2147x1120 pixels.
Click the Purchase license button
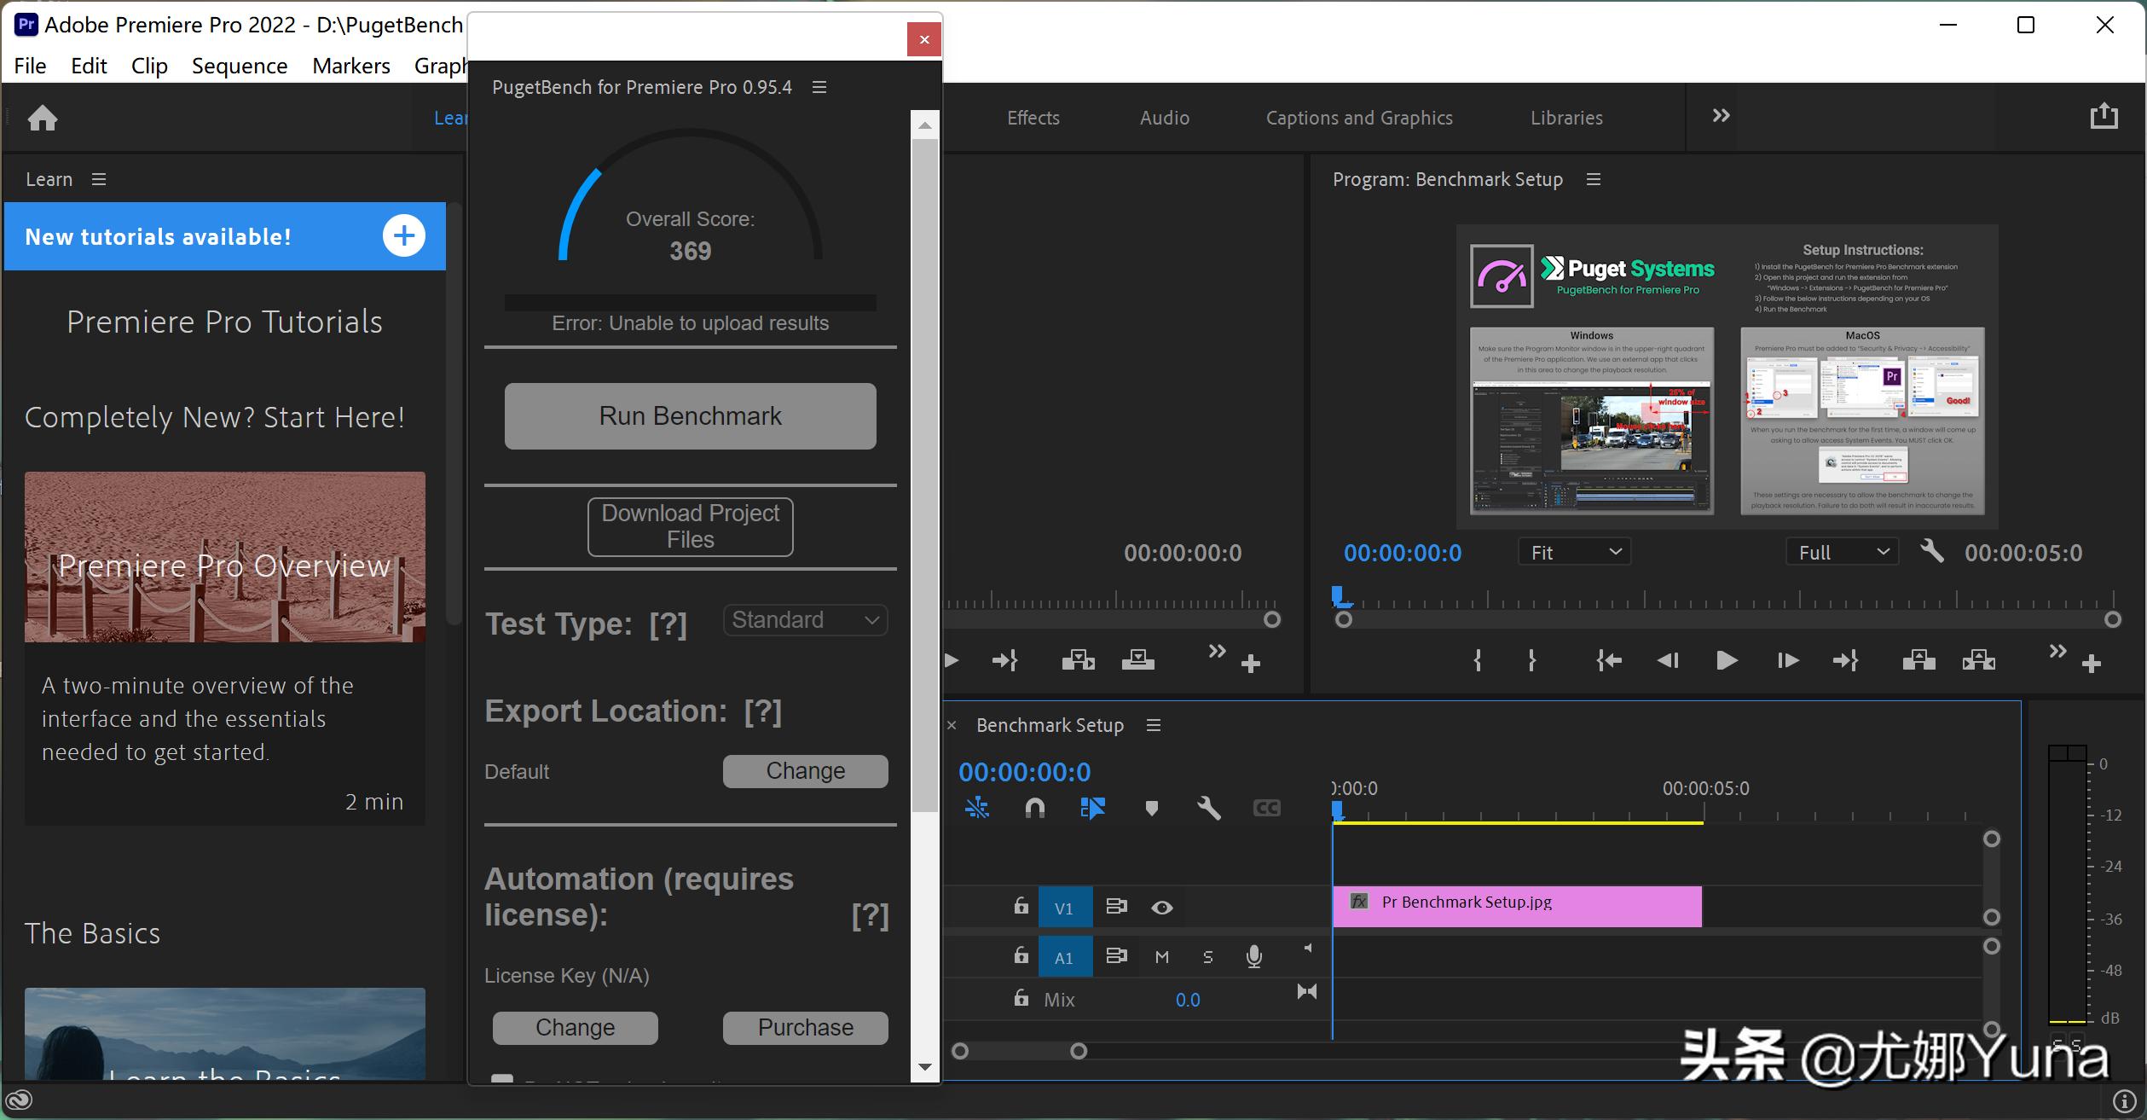point(805,1027)
